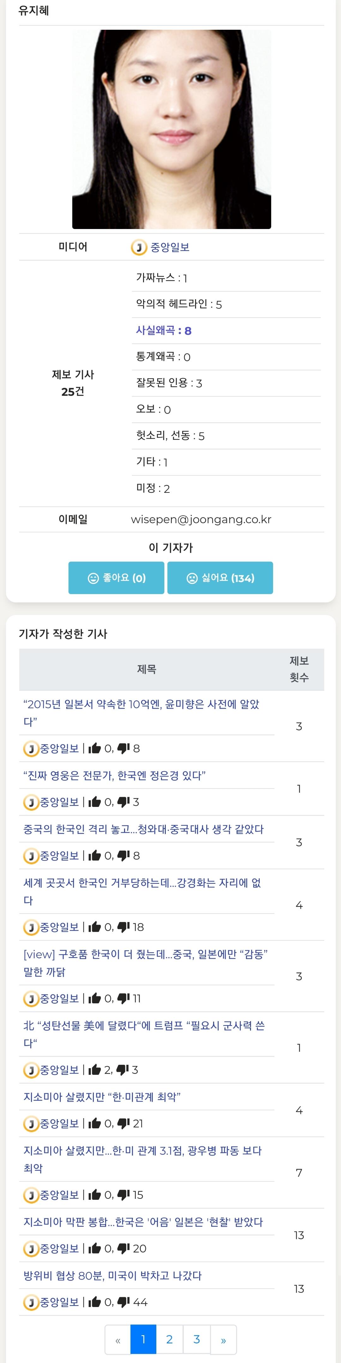Viewport: 341px width, 1363px height.
Task: Open the 중앙일보 media link
Action: (x=170, y=247)
